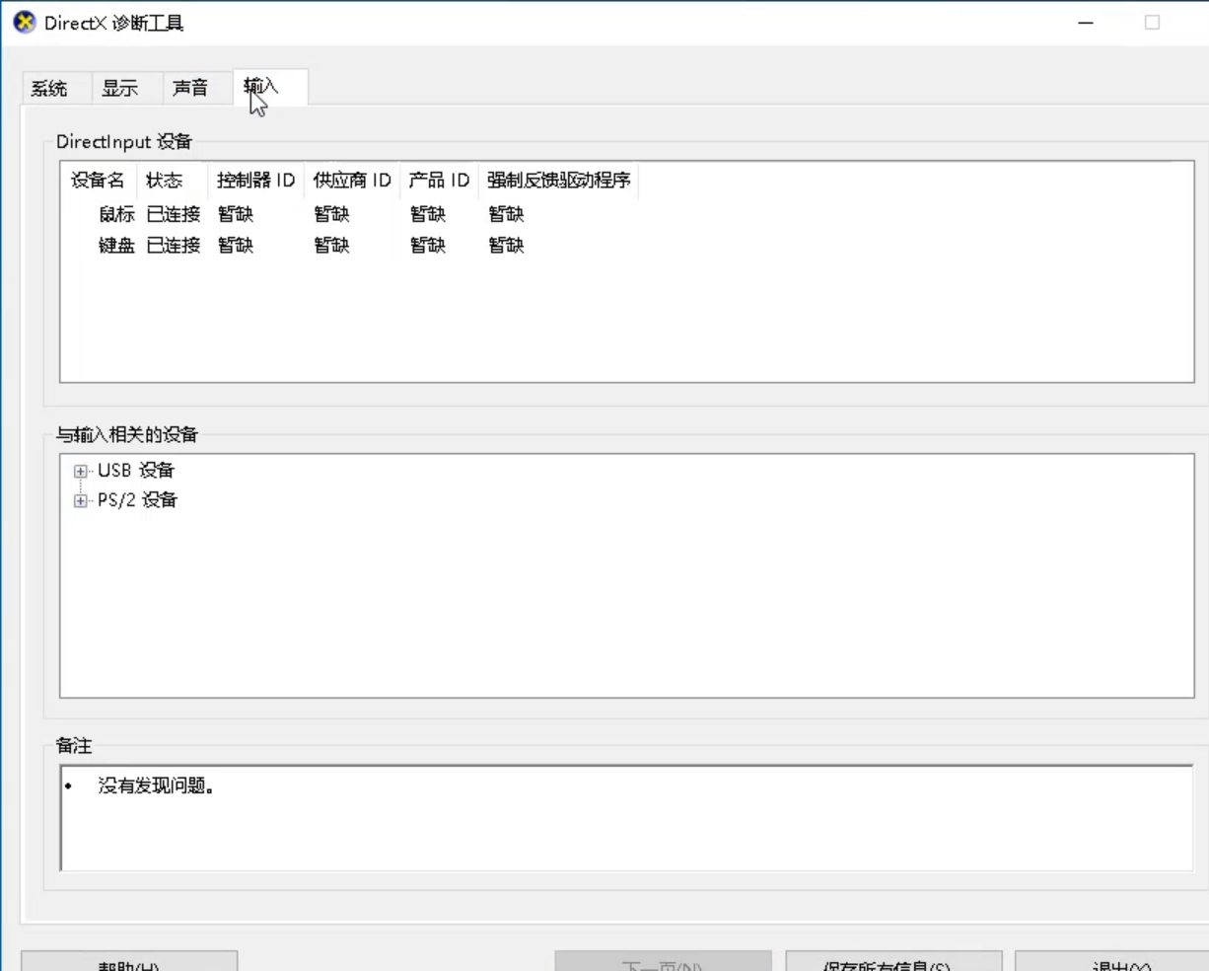Click the 供应商 ID value for 键盘

click(x=332, y=245)
